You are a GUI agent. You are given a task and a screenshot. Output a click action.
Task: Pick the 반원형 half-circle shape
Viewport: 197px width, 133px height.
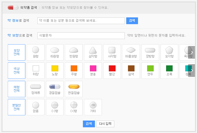(74, 52)
